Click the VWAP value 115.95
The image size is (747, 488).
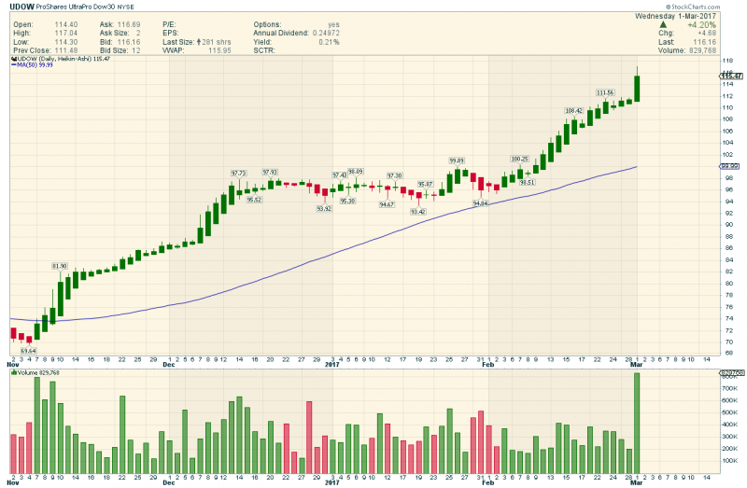[219, 50]
